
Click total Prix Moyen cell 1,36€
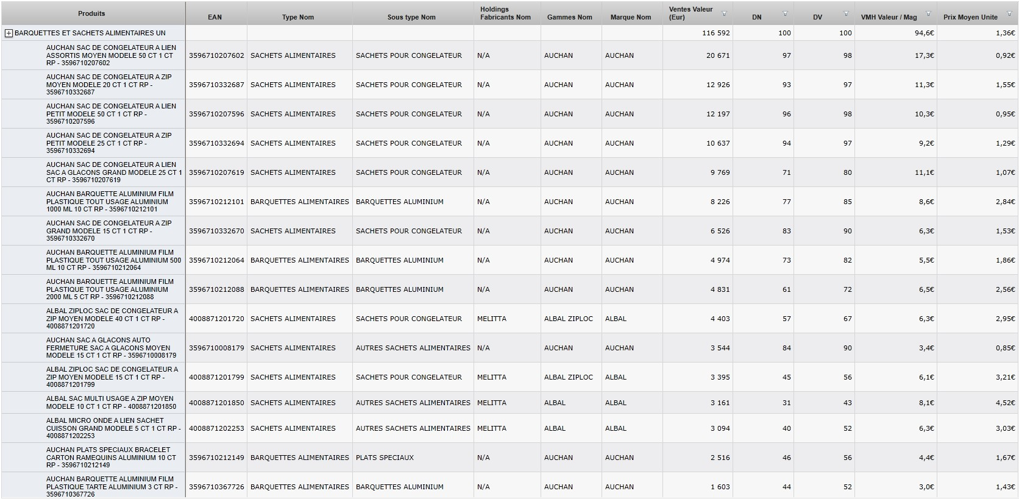pos(1005,33)
